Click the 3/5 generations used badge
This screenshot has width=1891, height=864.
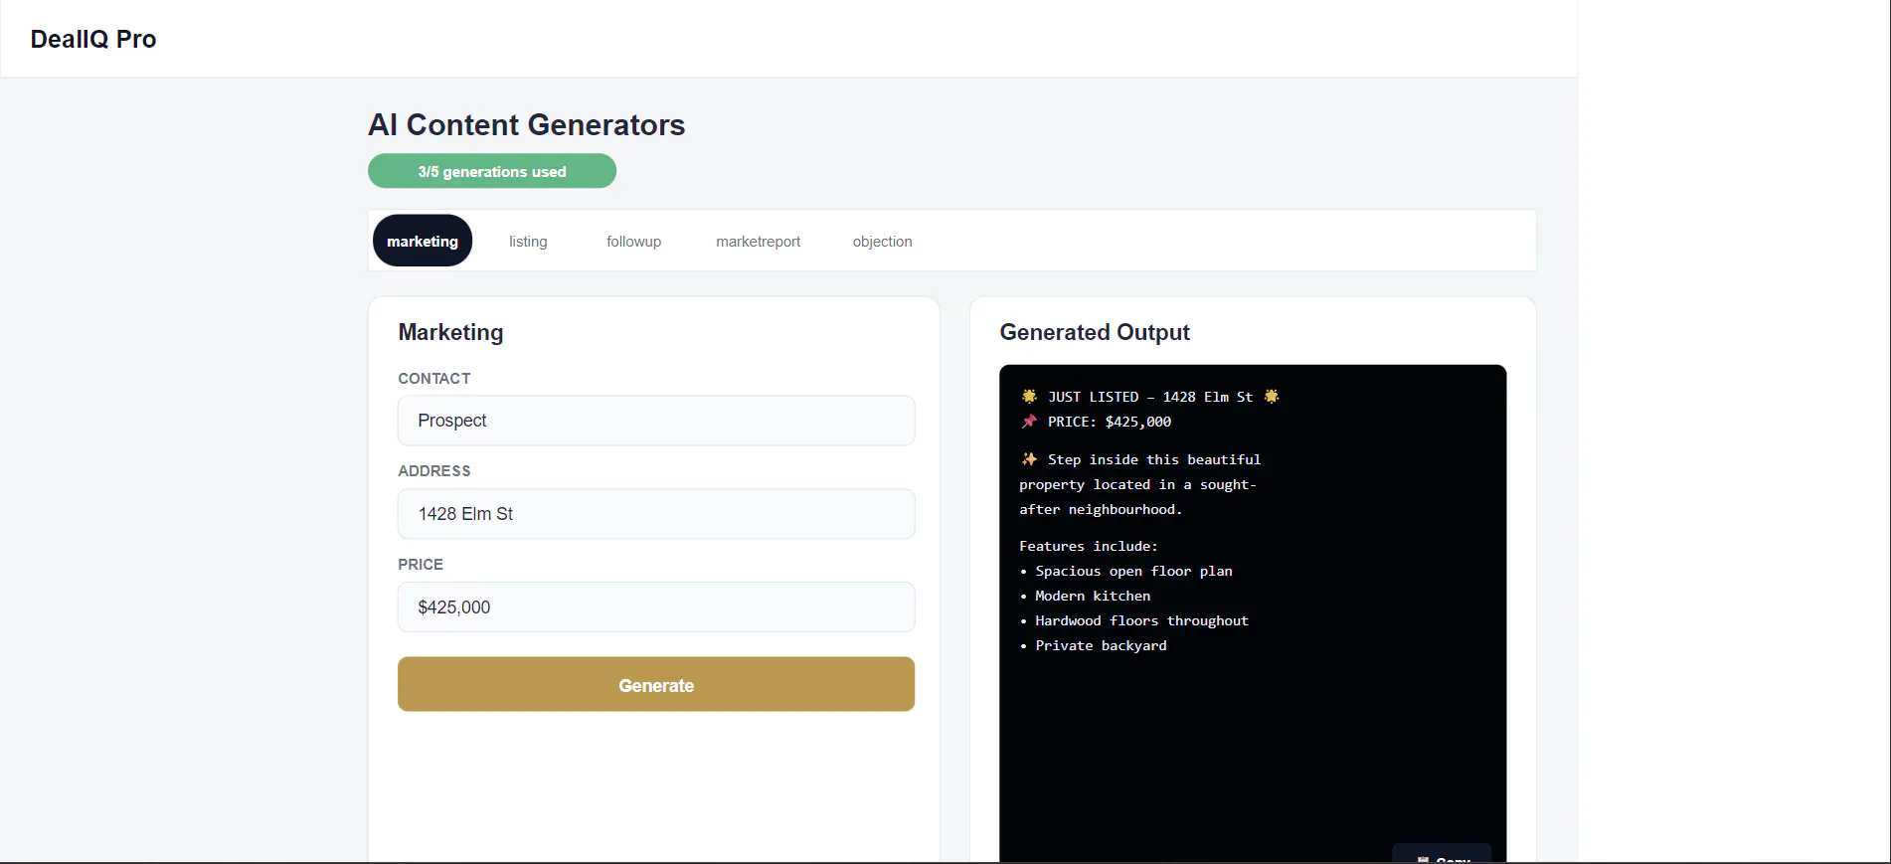492,171
